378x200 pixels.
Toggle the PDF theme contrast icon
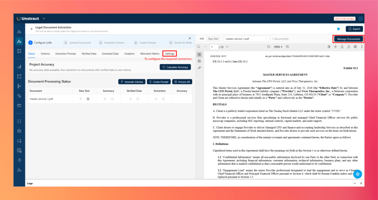point(329,47)
